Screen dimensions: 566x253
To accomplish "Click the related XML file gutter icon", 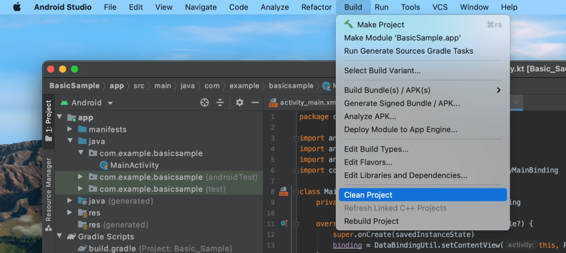I will [283, 192].
